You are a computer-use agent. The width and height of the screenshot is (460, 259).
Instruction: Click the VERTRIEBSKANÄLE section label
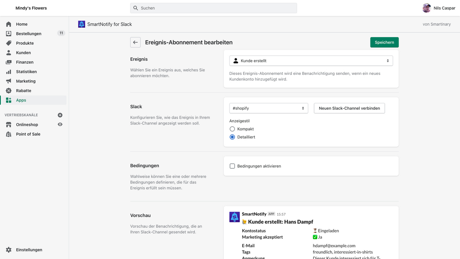[21, 115]
